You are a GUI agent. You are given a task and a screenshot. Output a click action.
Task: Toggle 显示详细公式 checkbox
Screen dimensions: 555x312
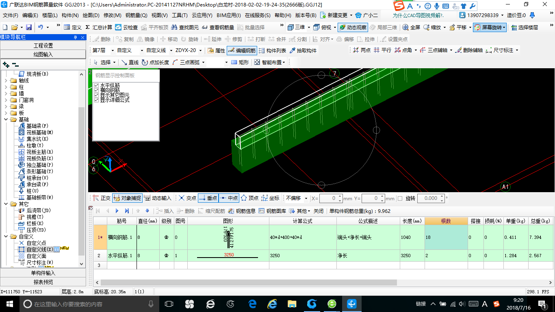pyautogui.click(x=96, y=100)
